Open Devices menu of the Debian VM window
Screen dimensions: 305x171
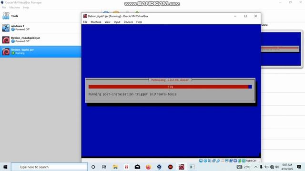tap(128, 22)
